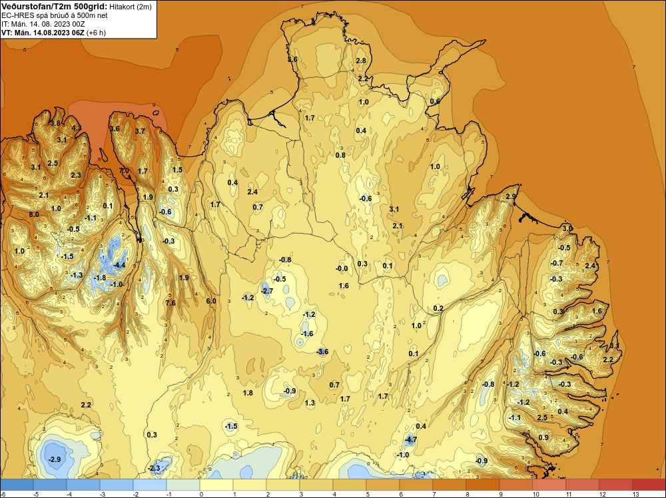
Task: Click the temperature value '-3.6'
Action: 322,352
